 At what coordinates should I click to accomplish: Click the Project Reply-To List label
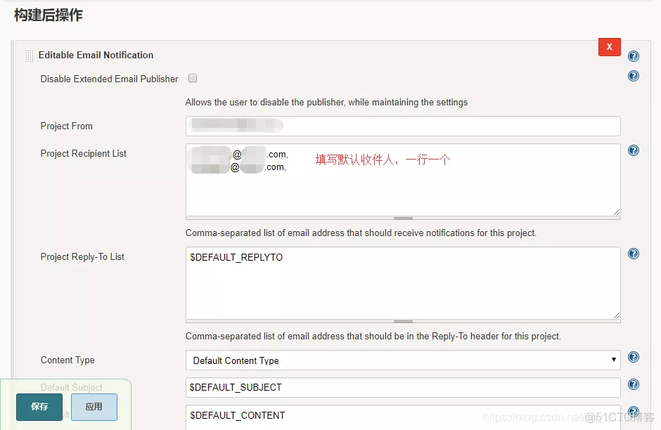(x=82, y=257)
